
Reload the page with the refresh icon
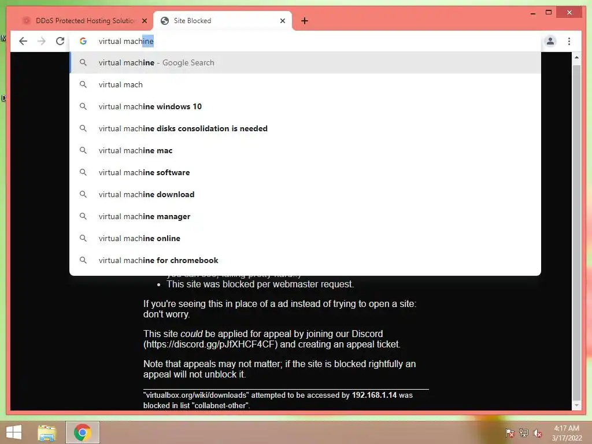(60, 41)
